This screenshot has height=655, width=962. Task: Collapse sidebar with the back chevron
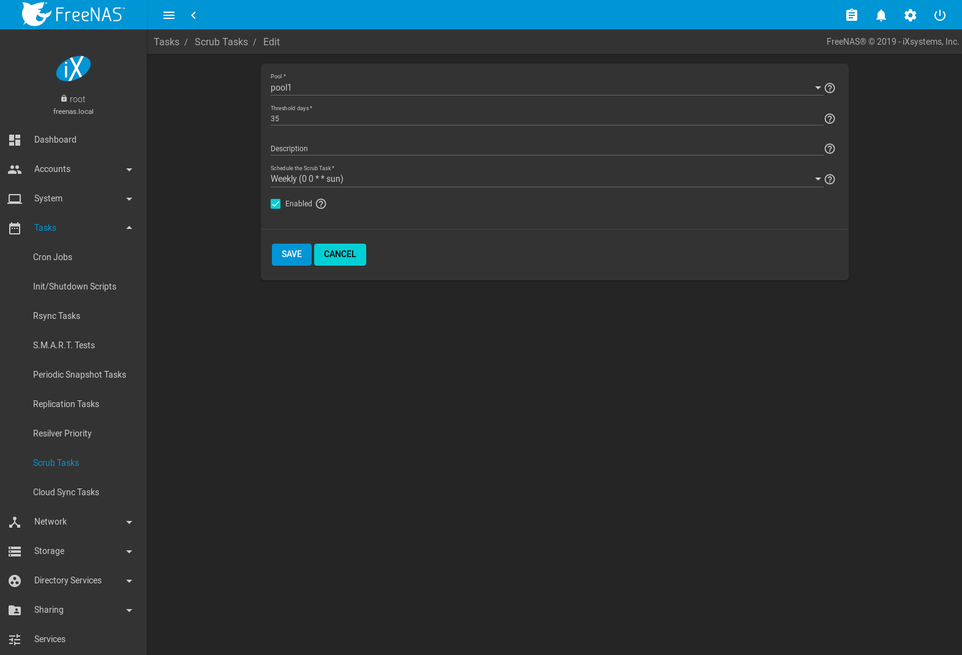pos(194,15)
